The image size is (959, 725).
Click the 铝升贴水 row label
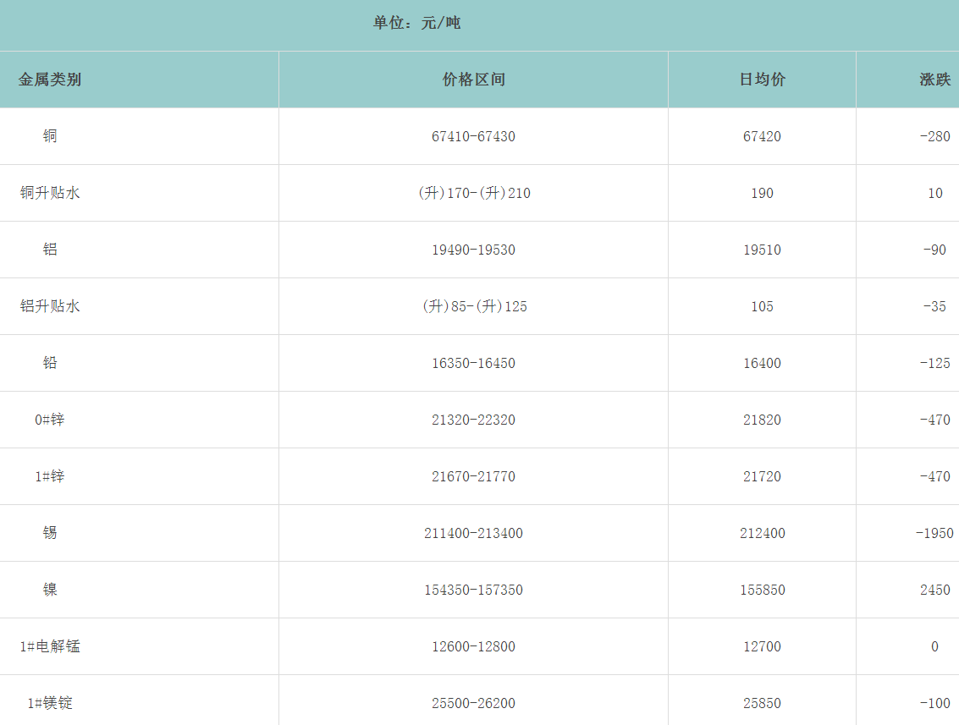click(50, 306)
